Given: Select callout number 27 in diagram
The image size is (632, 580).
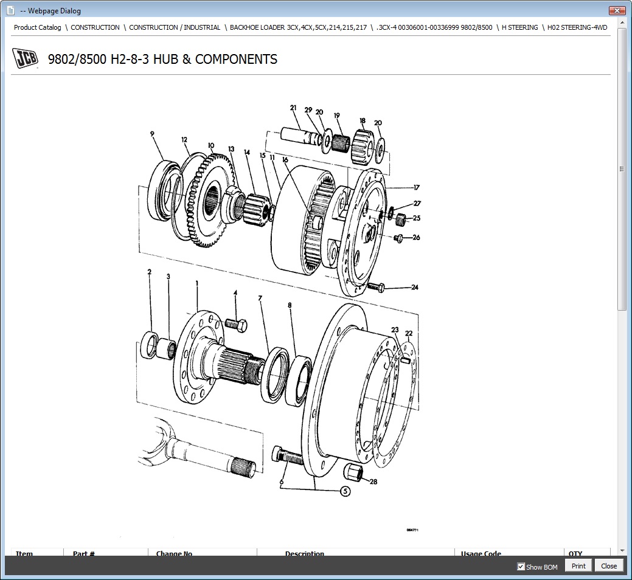Looking at the screenshot, I should click(417, 204).
